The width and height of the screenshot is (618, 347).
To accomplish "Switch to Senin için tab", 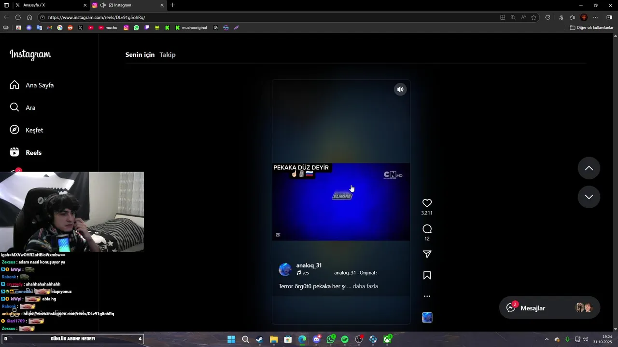I will click(x=140, y=54).
